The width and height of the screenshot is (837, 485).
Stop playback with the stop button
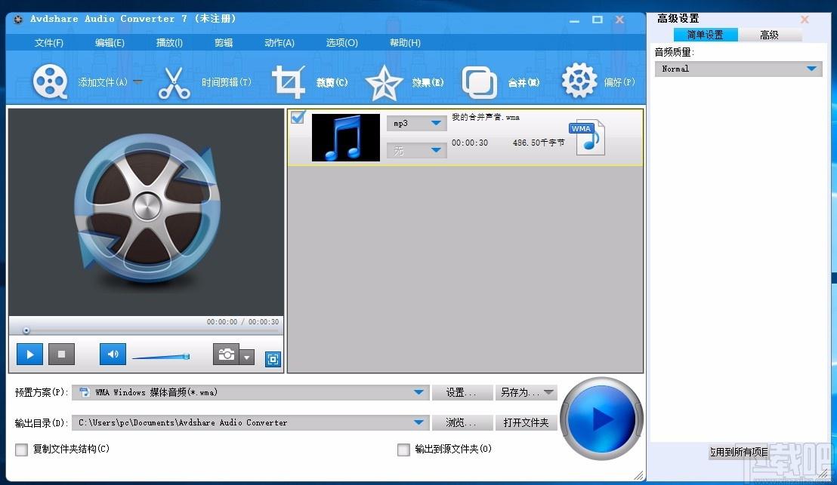[61, 354]
